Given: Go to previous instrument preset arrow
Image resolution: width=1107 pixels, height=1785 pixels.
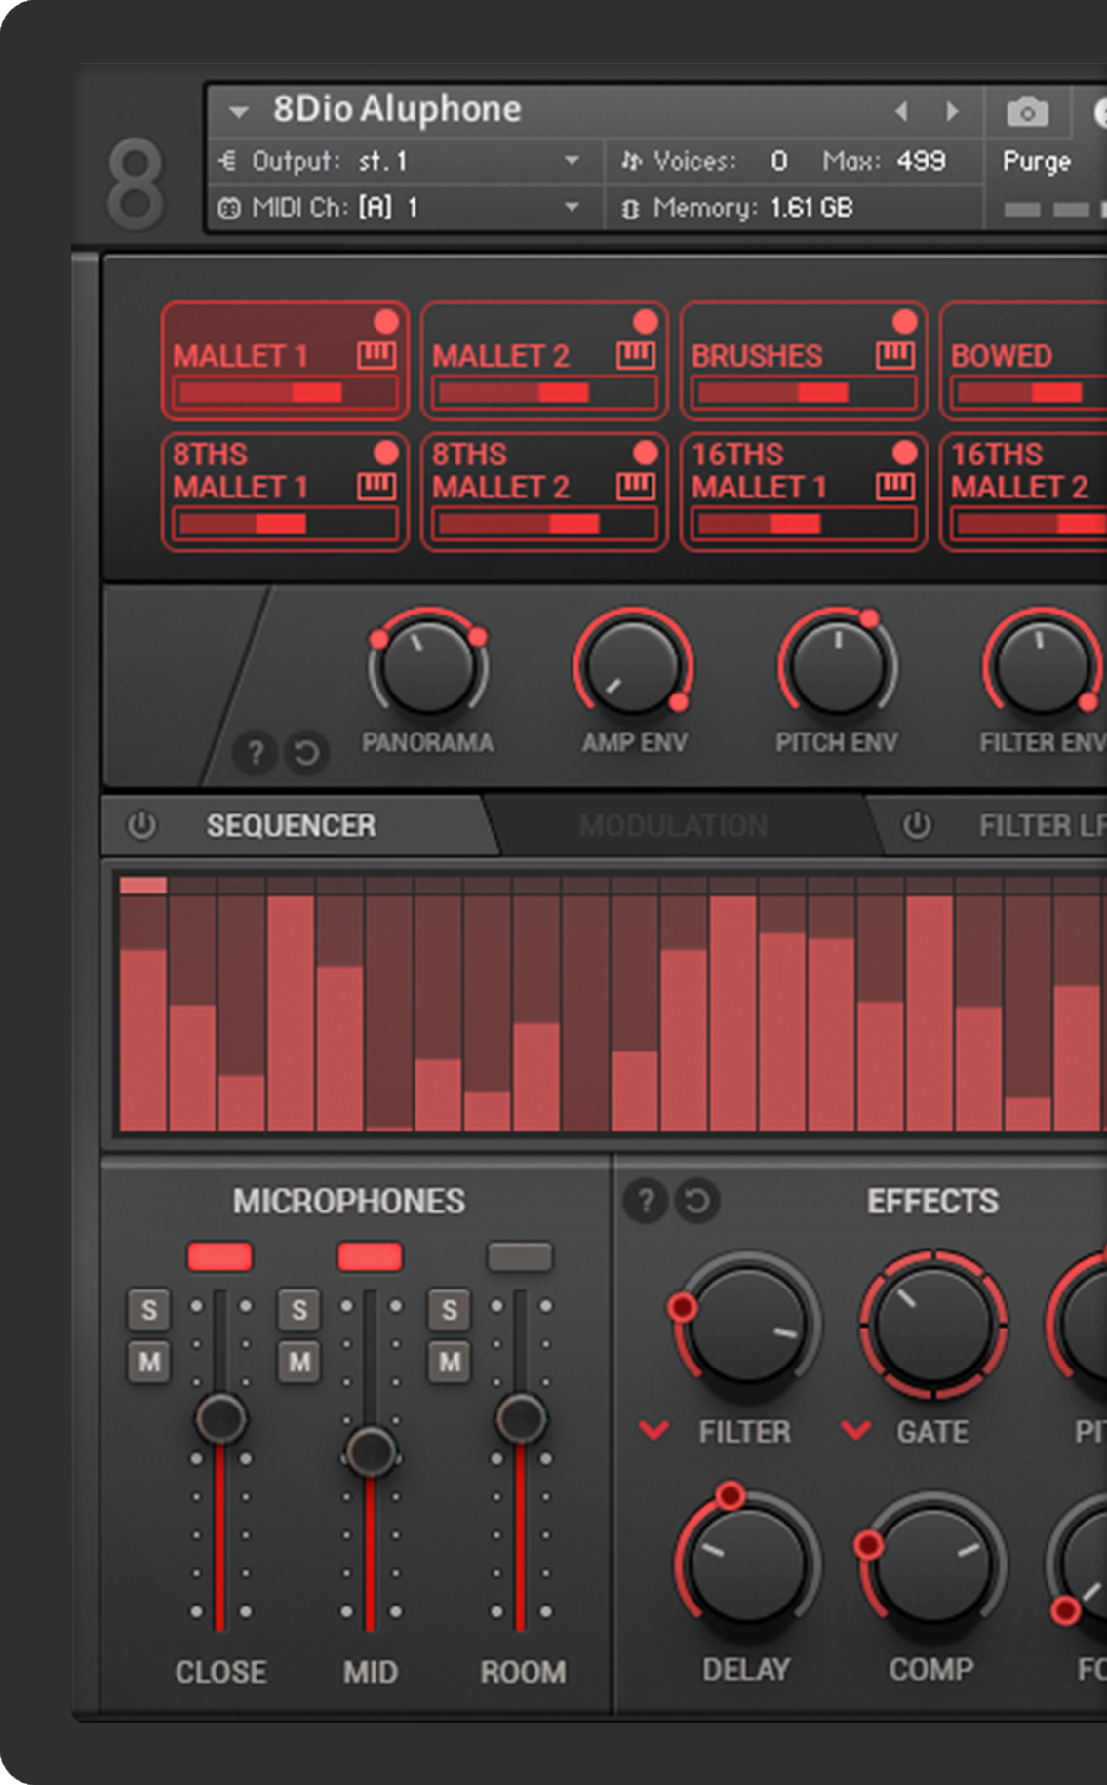Looking at the screenshot, I should [x=902, y=111].
